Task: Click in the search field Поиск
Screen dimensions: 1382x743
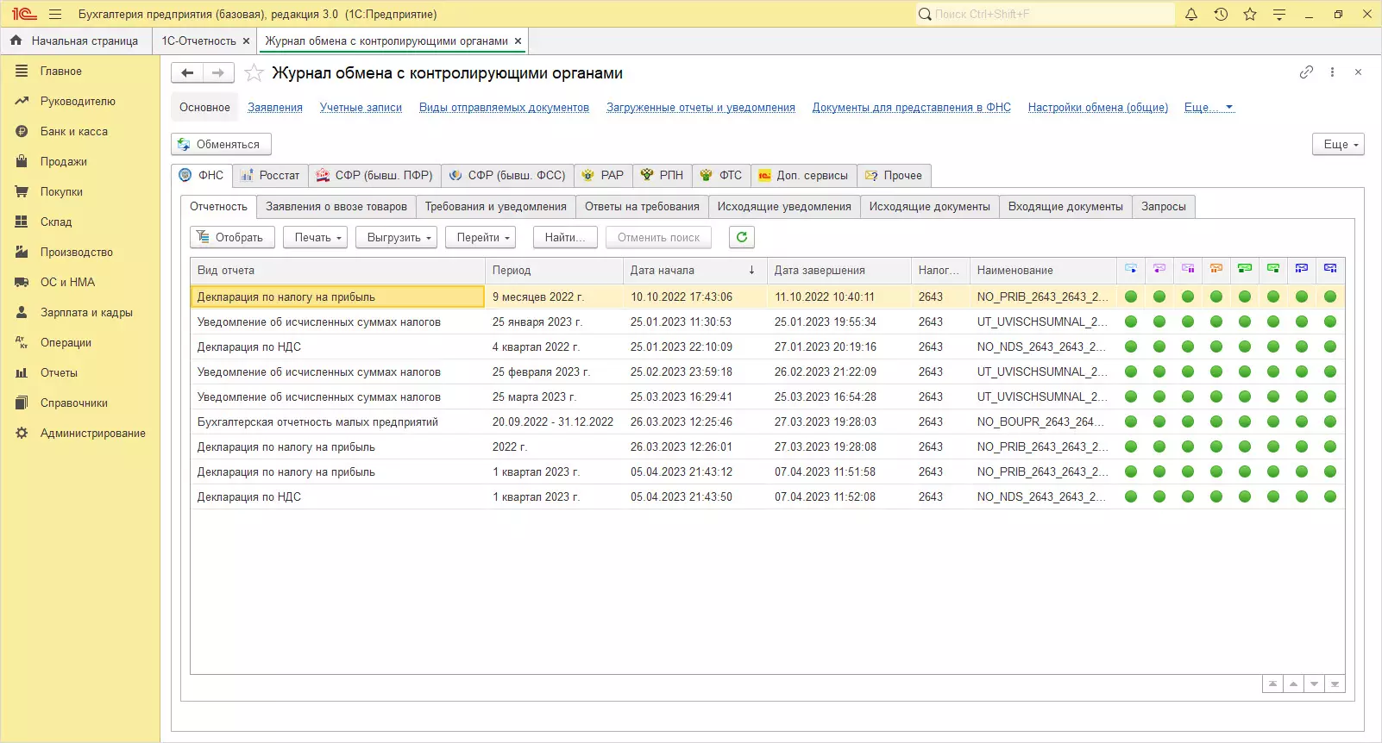Action: (1048, 14)
